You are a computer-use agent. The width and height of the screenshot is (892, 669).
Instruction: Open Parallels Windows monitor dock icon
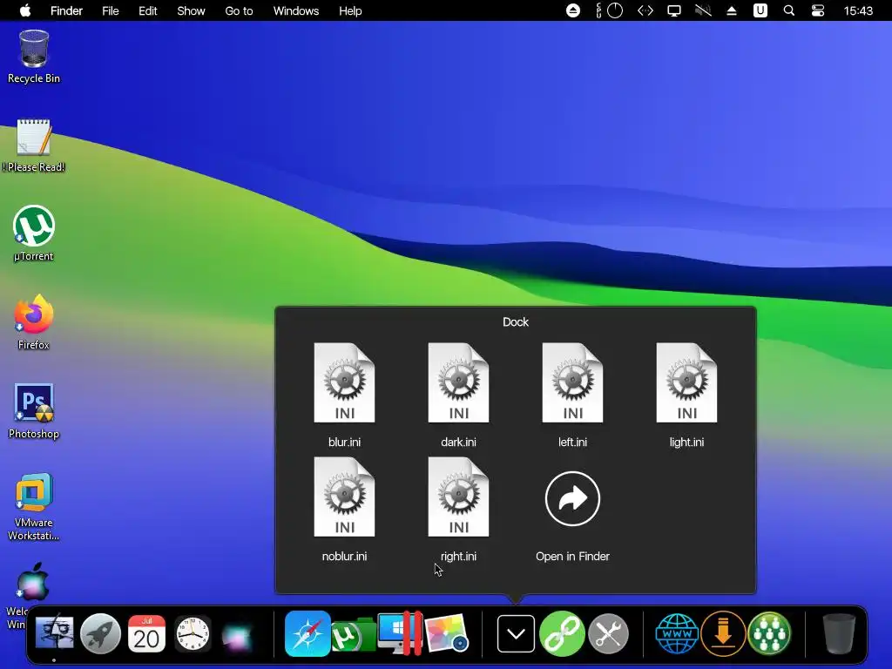click(400, 633)
